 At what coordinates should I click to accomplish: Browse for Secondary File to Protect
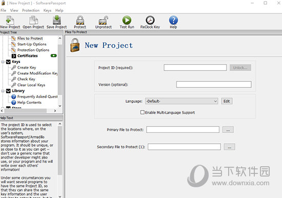pyautogui.click(x=230, y=147)
